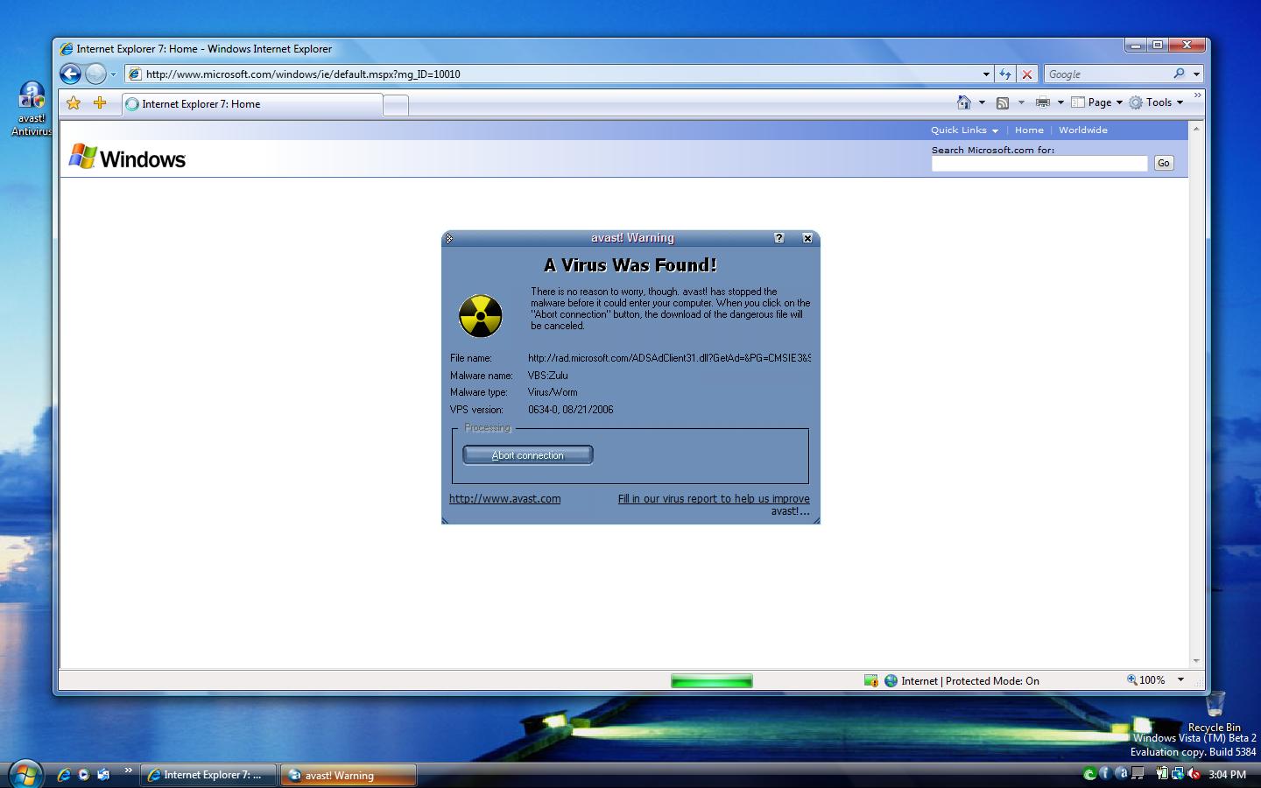Click the gray monitor tray icon
Screen dimensions: 1261x788
pyautogui.click(x=1138, y=773)
